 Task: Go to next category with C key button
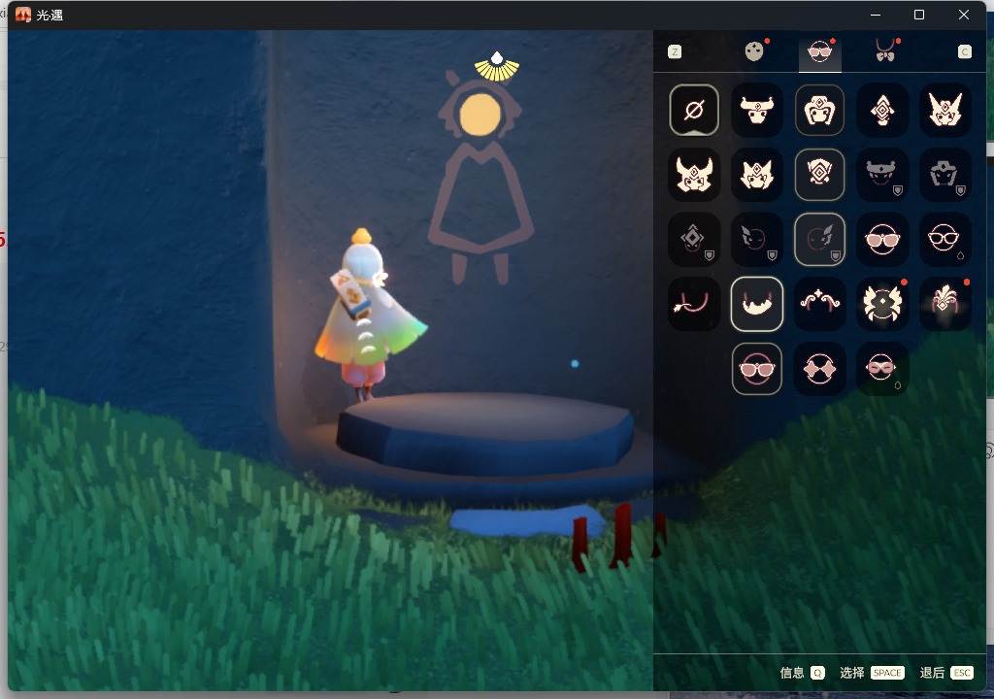point(964,52)
